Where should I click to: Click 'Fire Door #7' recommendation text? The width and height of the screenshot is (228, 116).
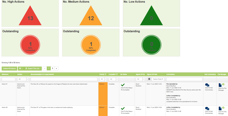coord(51,107)
